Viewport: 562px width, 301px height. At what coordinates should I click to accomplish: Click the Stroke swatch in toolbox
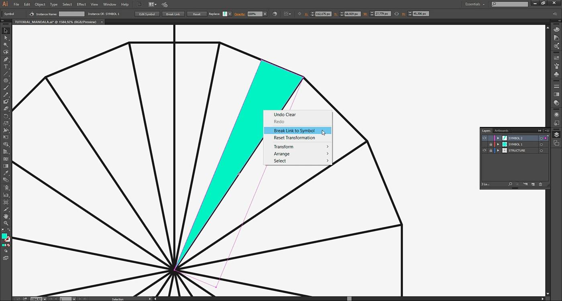click(8, 239)
